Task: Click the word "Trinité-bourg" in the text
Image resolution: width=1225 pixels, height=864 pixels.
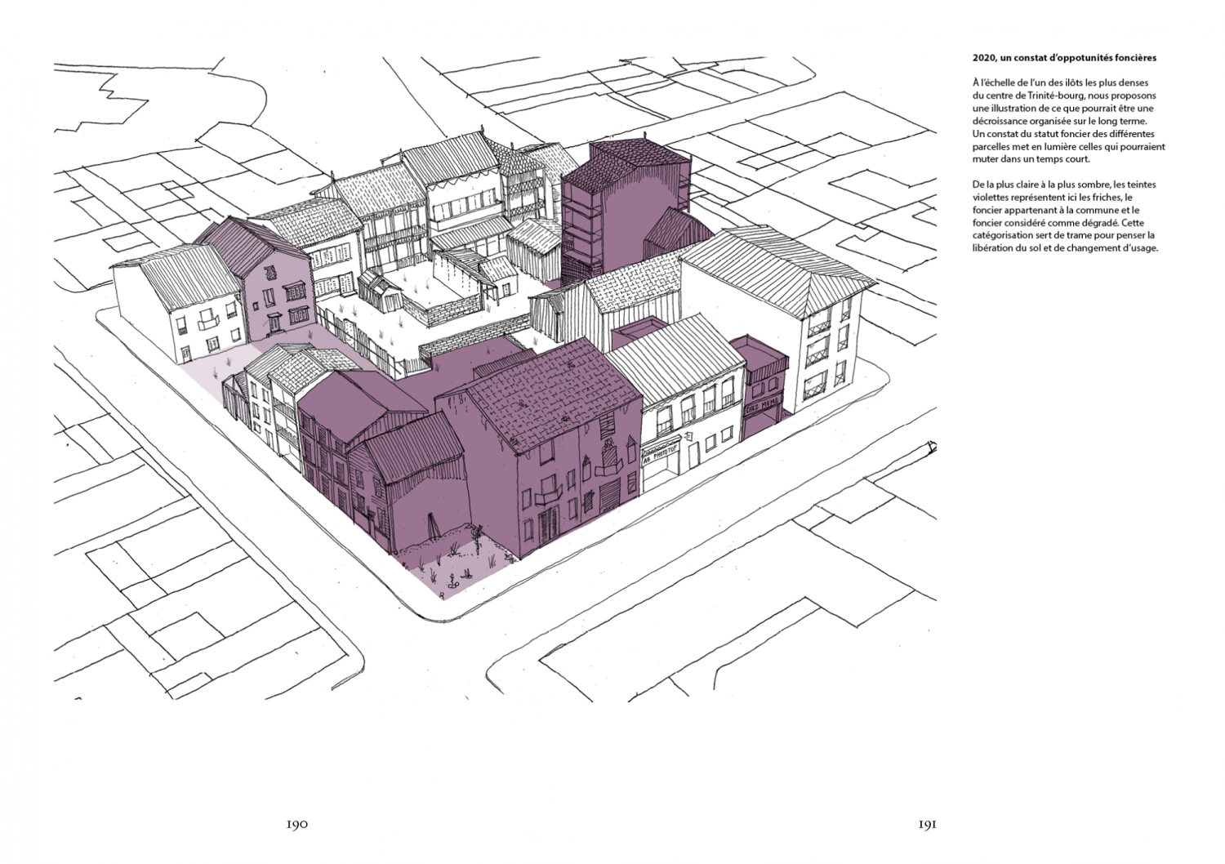Action: 1045,96
